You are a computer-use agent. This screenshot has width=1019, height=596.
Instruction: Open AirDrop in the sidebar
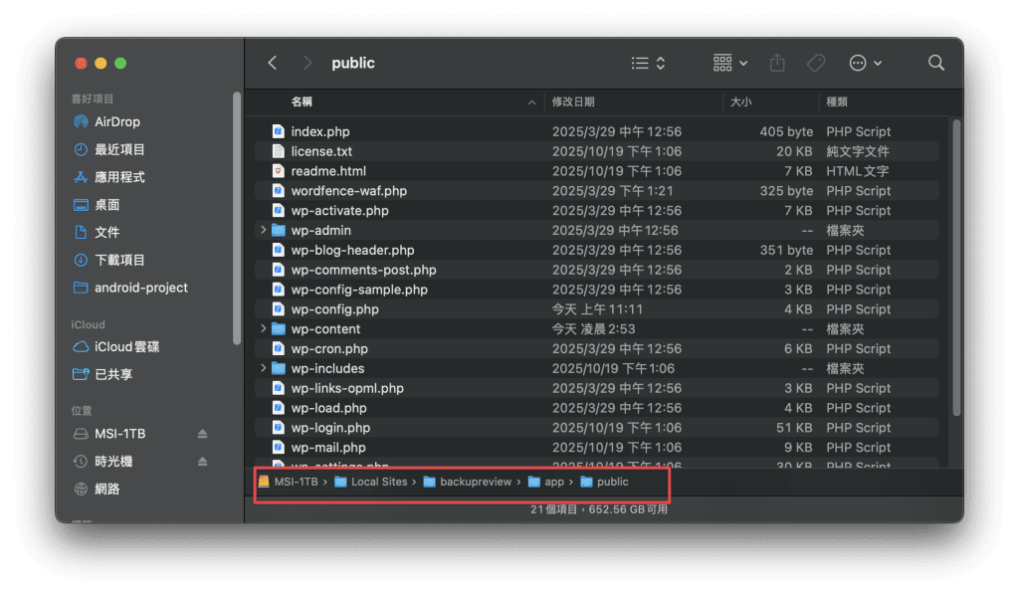(x=116, y=121)
